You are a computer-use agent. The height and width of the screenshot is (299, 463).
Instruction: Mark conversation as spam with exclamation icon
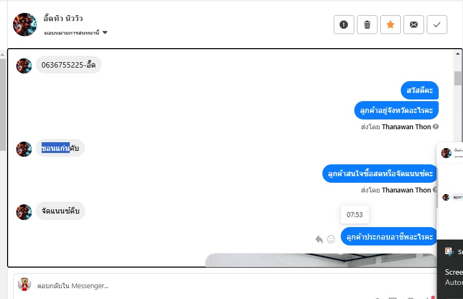click(x=343, y=24)
